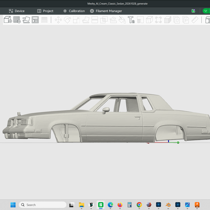The width and height of the screenshot is (210, 210).
Task: Select the Rotate tool icon
Action: pos(68,20)
